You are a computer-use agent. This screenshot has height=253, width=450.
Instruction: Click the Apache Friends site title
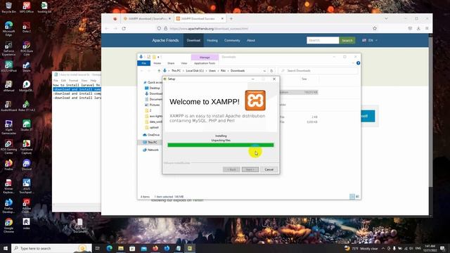tap(165, 41)
